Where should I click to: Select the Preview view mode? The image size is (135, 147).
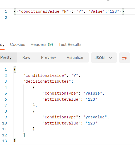48,57
